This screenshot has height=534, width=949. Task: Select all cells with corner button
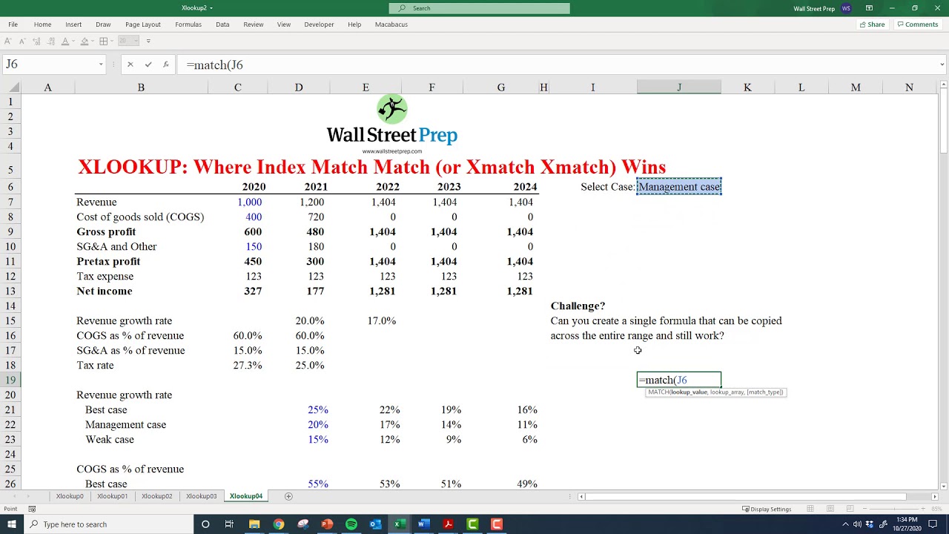[10, 88]
